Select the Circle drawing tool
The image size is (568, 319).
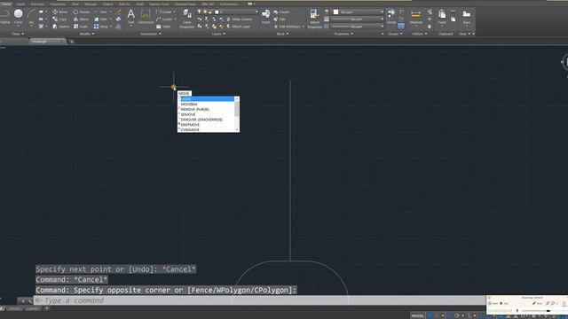pyautogui.click(x=18, y=16)
